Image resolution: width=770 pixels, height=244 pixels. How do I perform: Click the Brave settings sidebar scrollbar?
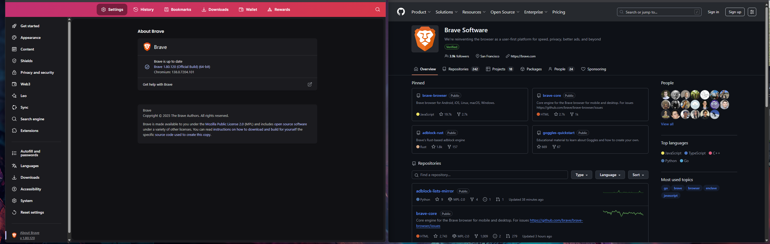pyautogui.click(x=69, y=127)
